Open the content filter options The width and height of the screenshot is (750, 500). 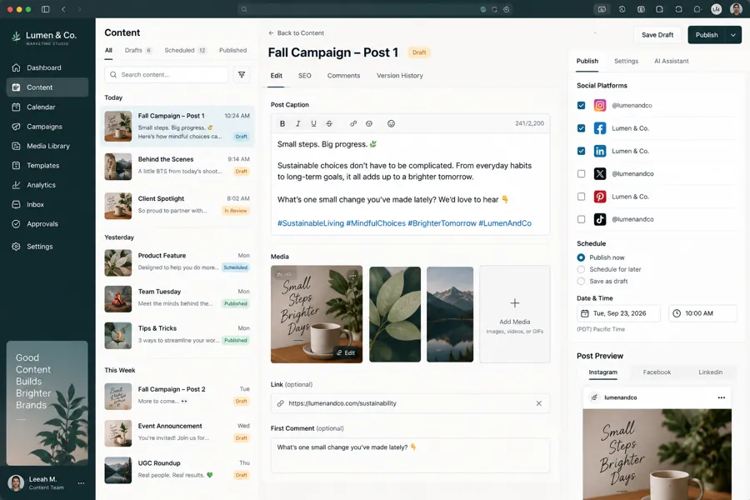(242, 75)
